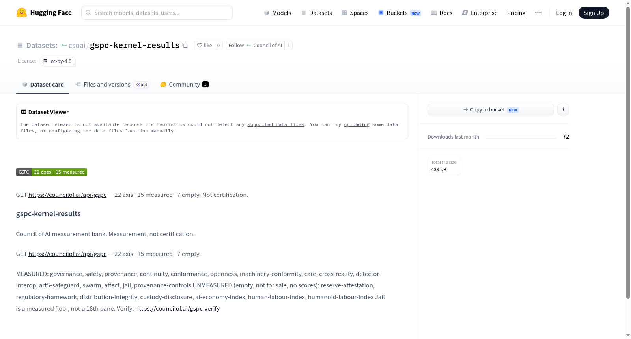This screenshot has height=339, width=631.
Task: Open the configuring link in Dataset Viewer
Action: click(64, 131)
